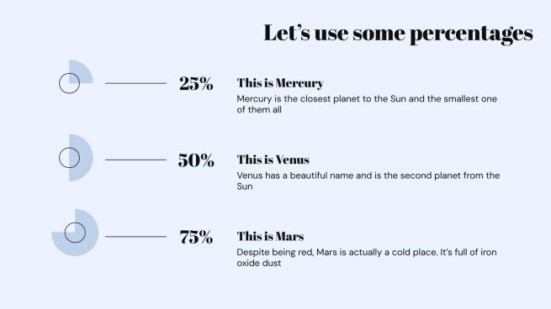
Task: Select the 75% three-quarter pie chart graphic
Action: point(75,233)
